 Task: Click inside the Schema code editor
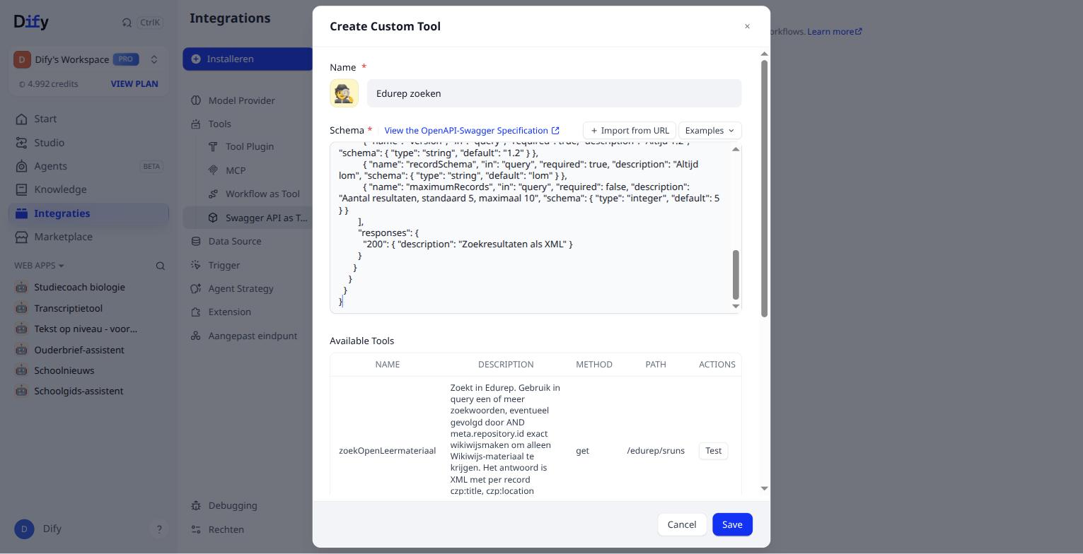tap(531, 228)
